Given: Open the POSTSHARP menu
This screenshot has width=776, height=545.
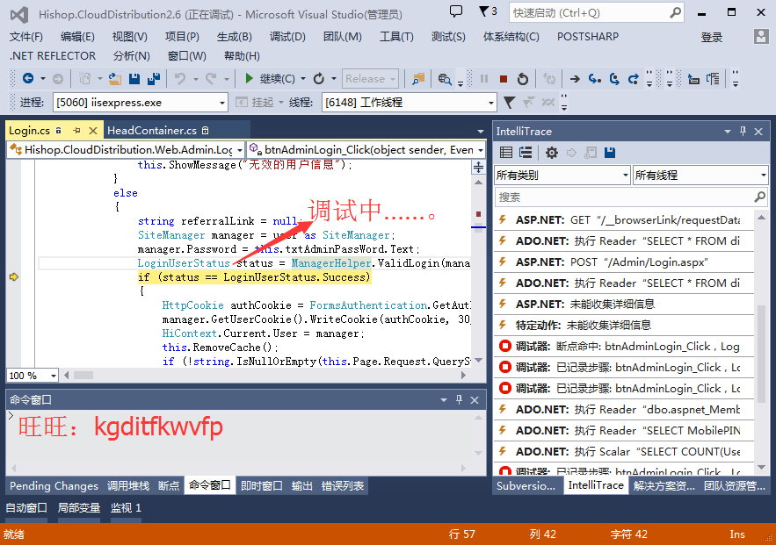Looking at the screenshot, I should point(587,37).
